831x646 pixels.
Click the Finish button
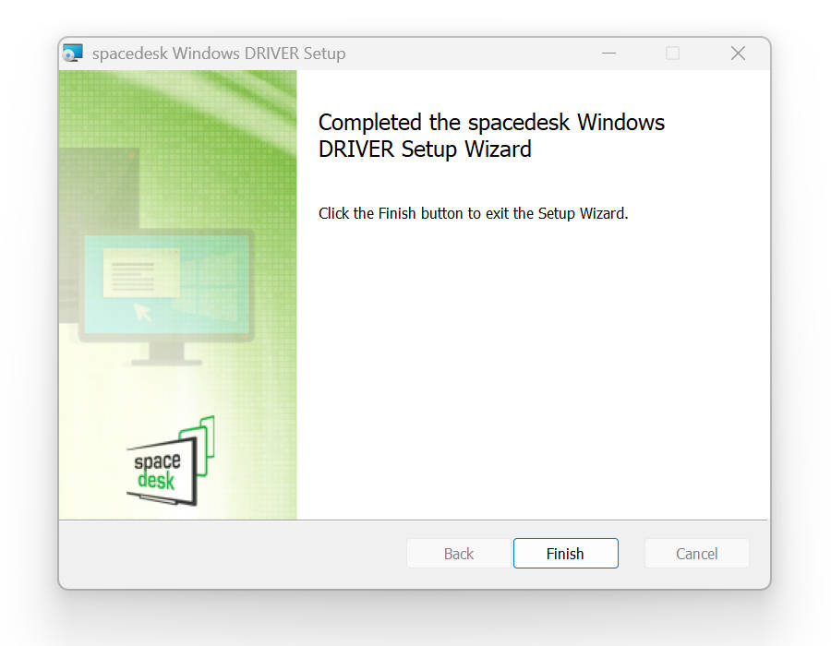tap(565, 554)
